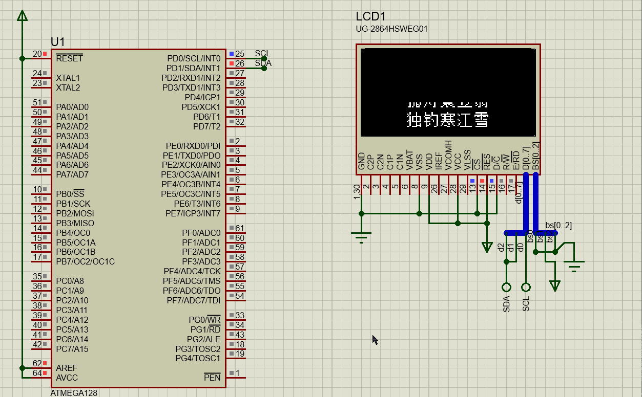The image size is (642, 397).
Task: Select the downward power terminal below LCD pin 15
Action: (x=487, y=247)
